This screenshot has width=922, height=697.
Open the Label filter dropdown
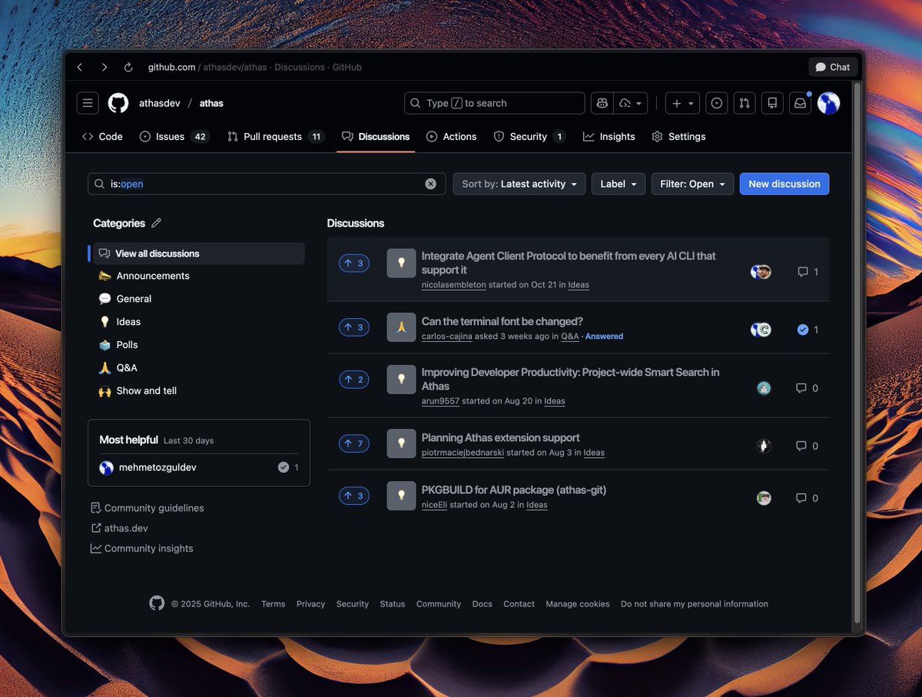click(x=619, y=184)
